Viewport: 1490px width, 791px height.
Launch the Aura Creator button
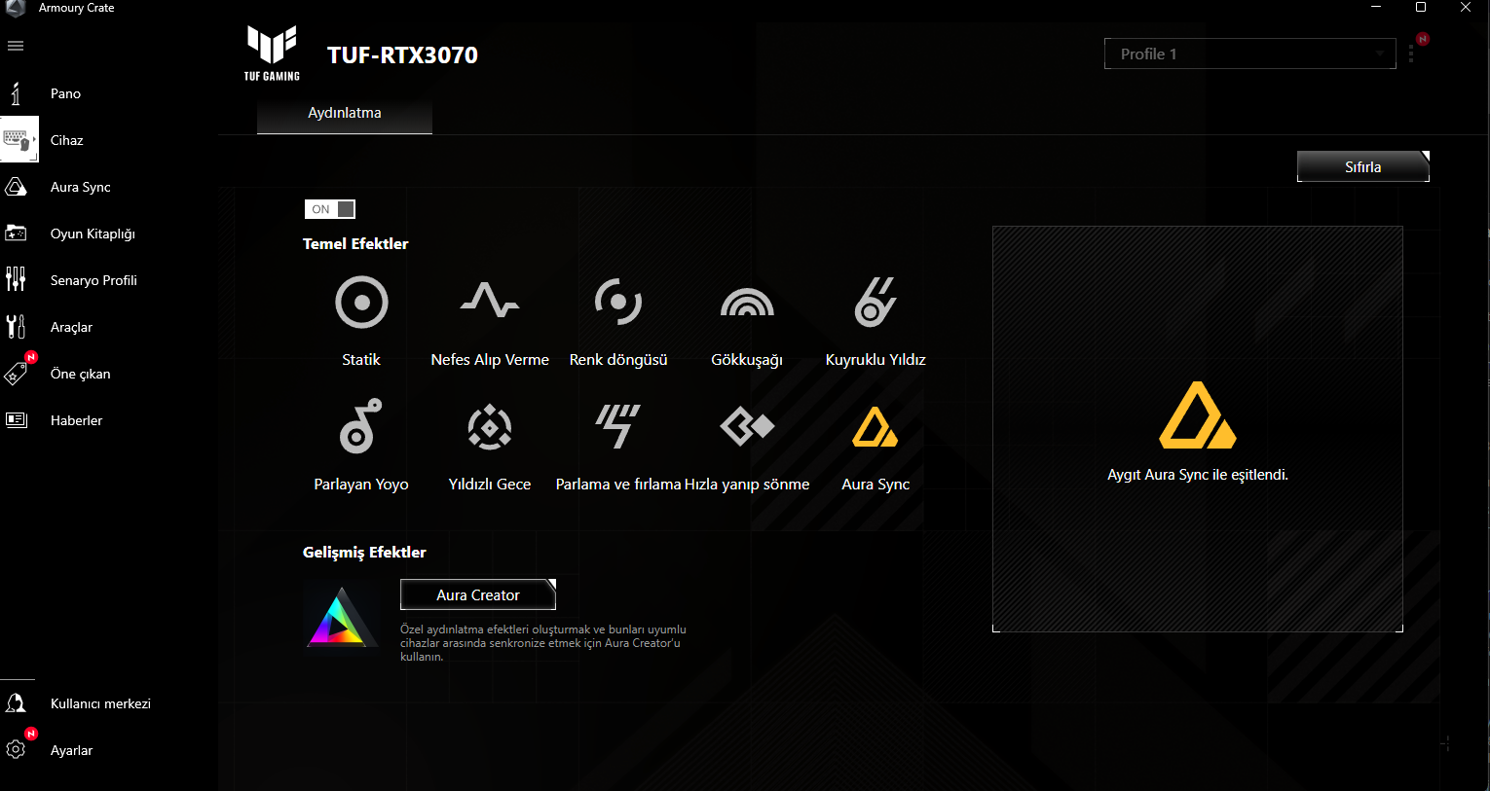(x=478, y=594)
